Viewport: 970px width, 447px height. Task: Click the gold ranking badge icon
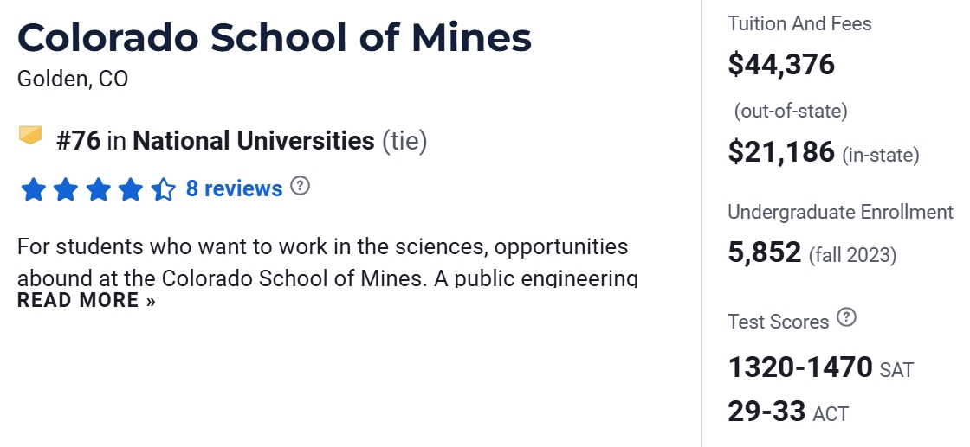[30, 136]
